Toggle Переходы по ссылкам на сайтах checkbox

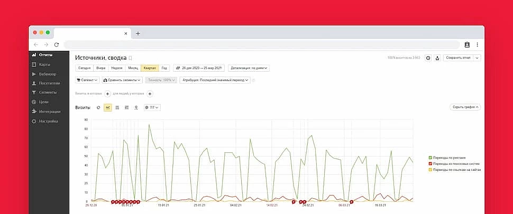[x=430, y=170]
